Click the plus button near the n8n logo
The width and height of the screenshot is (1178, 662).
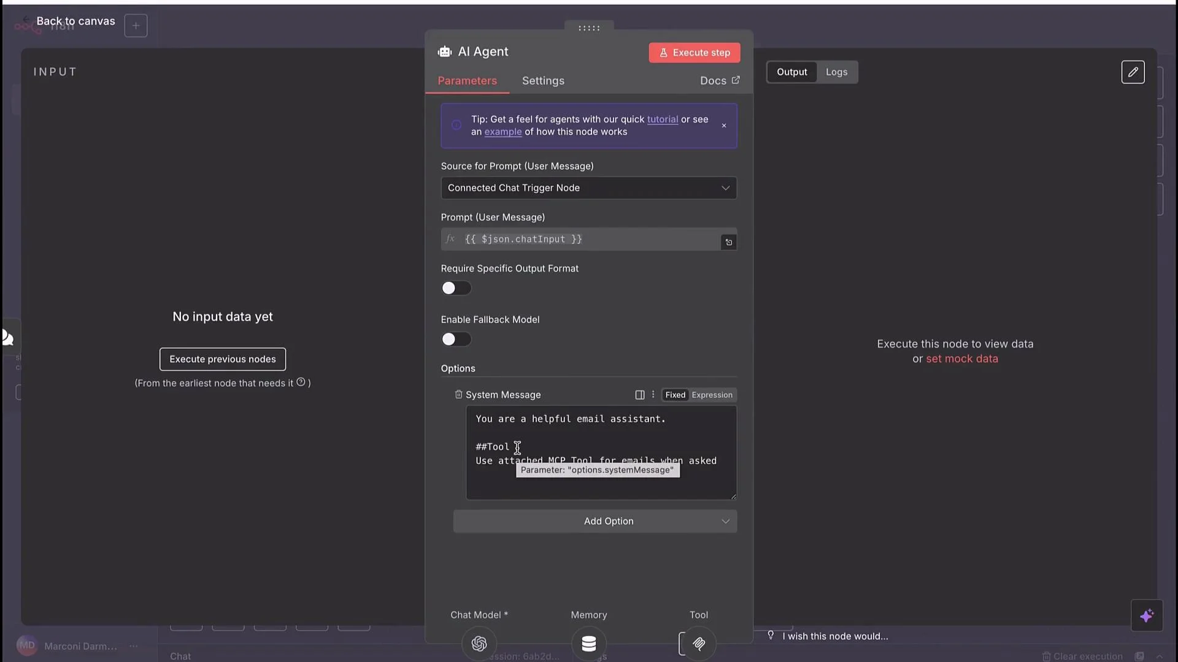[136, 26]
